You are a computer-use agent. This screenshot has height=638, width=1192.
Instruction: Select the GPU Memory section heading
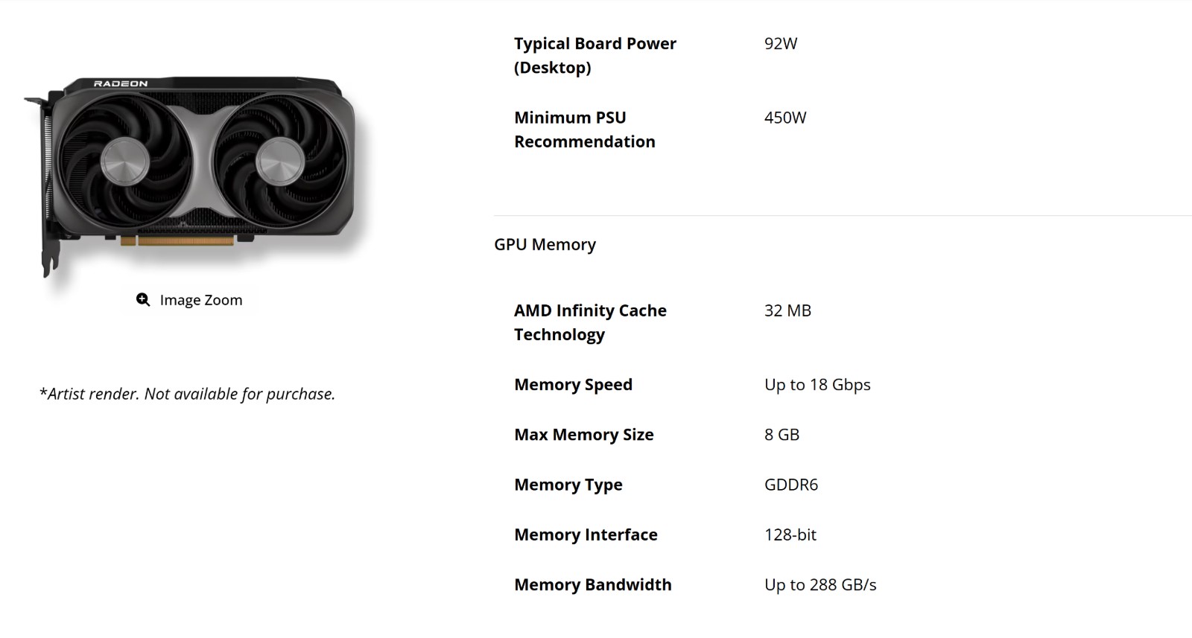(545, 245)
